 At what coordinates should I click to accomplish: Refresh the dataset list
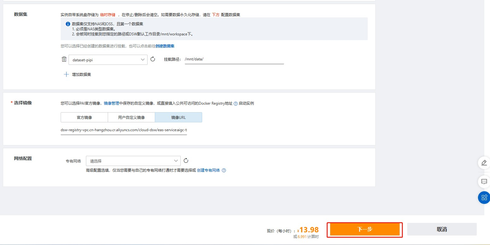[153, 59]
